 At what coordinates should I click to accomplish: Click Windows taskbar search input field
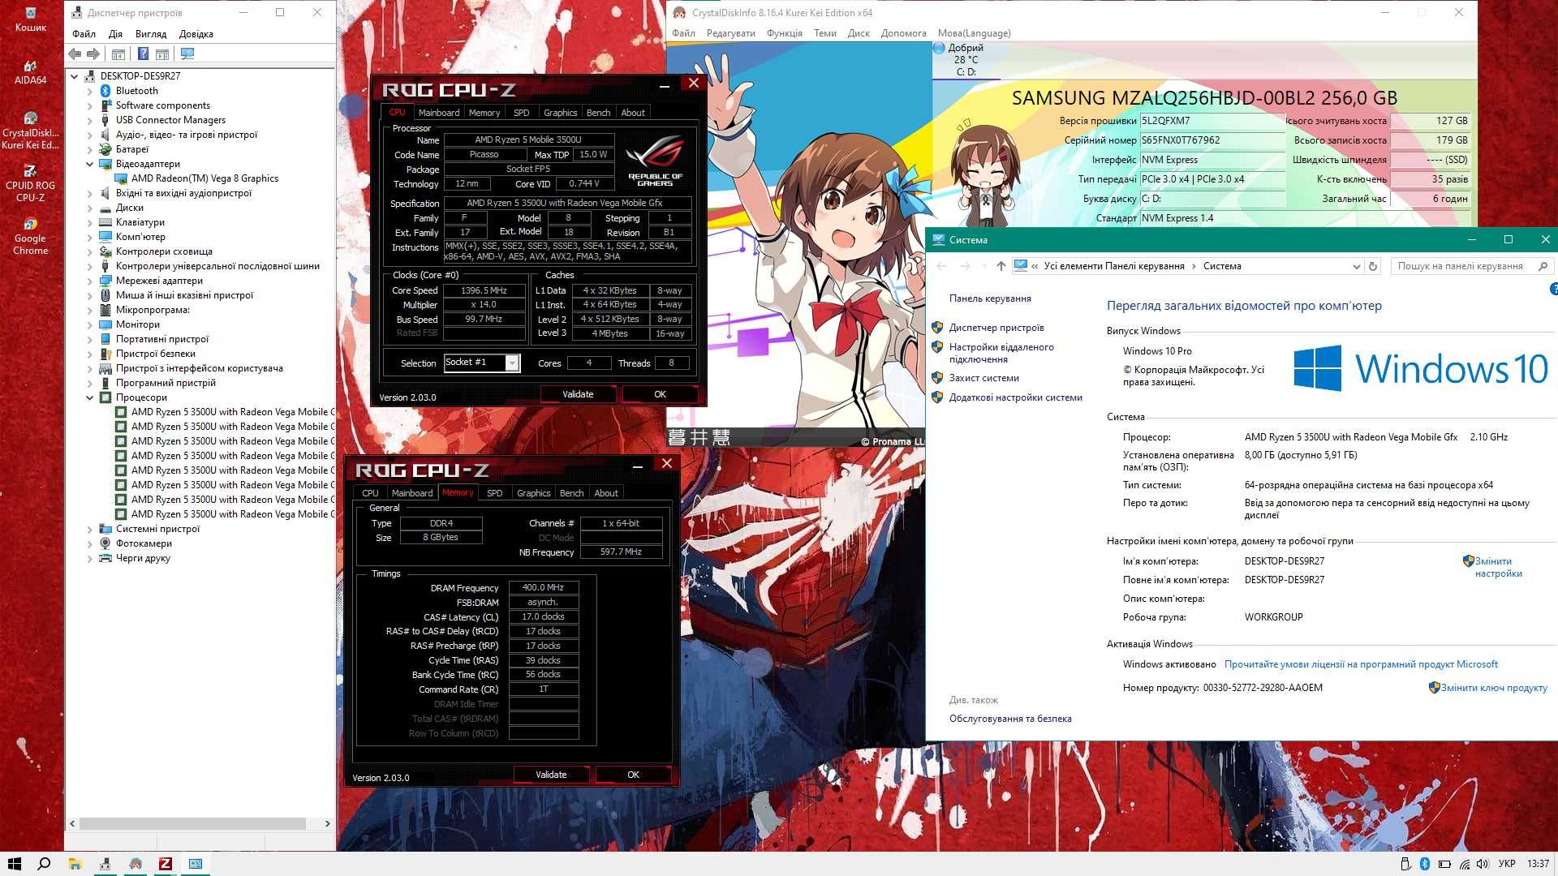coord(45,863)
